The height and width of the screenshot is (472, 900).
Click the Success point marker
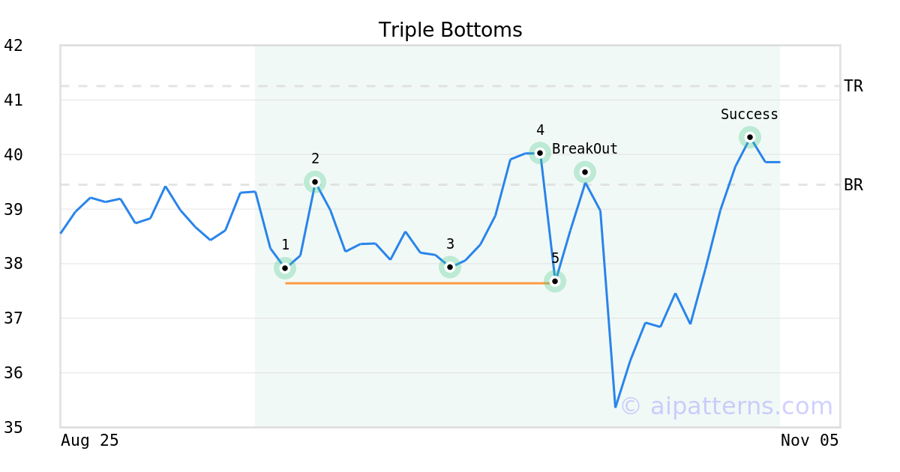750,137
